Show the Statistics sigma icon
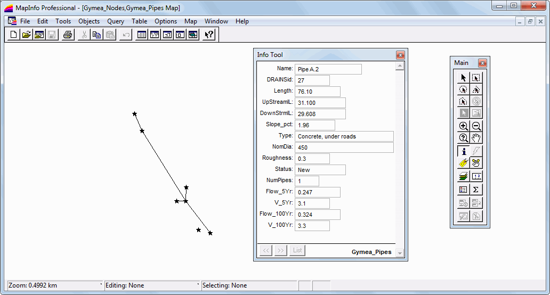Viewport: 550px width, 295px height. [476, 190]
